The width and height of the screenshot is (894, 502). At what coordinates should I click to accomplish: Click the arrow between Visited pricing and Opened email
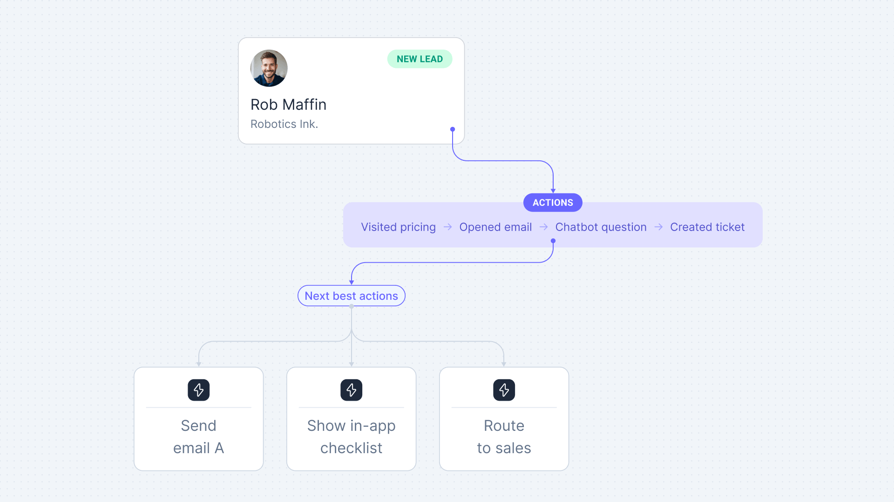(x=447, y=227)
